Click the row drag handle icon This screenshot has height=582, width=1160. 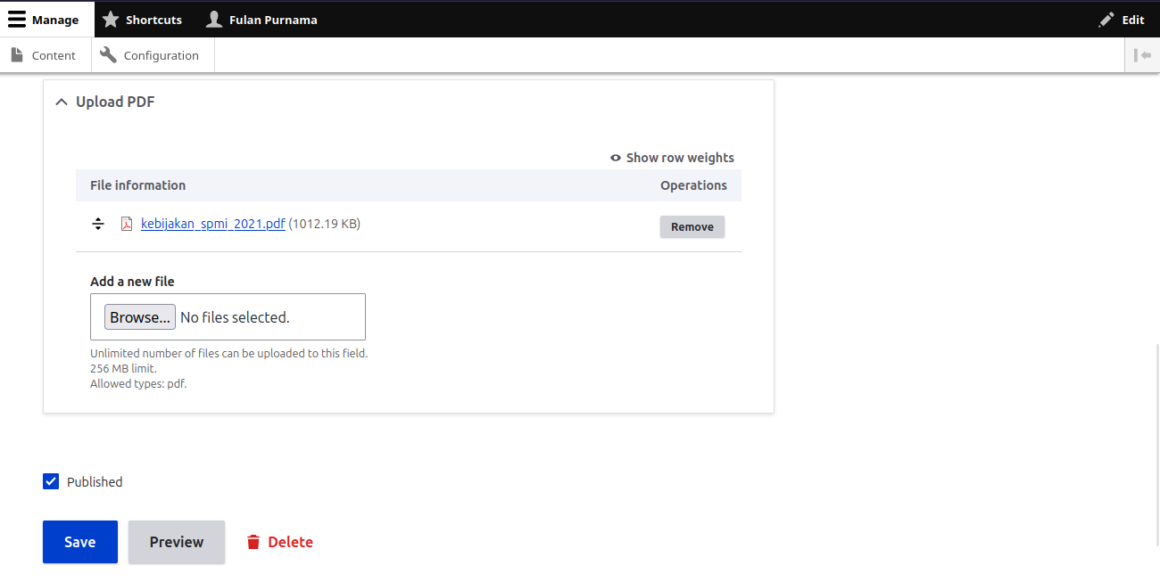(98, 224)
